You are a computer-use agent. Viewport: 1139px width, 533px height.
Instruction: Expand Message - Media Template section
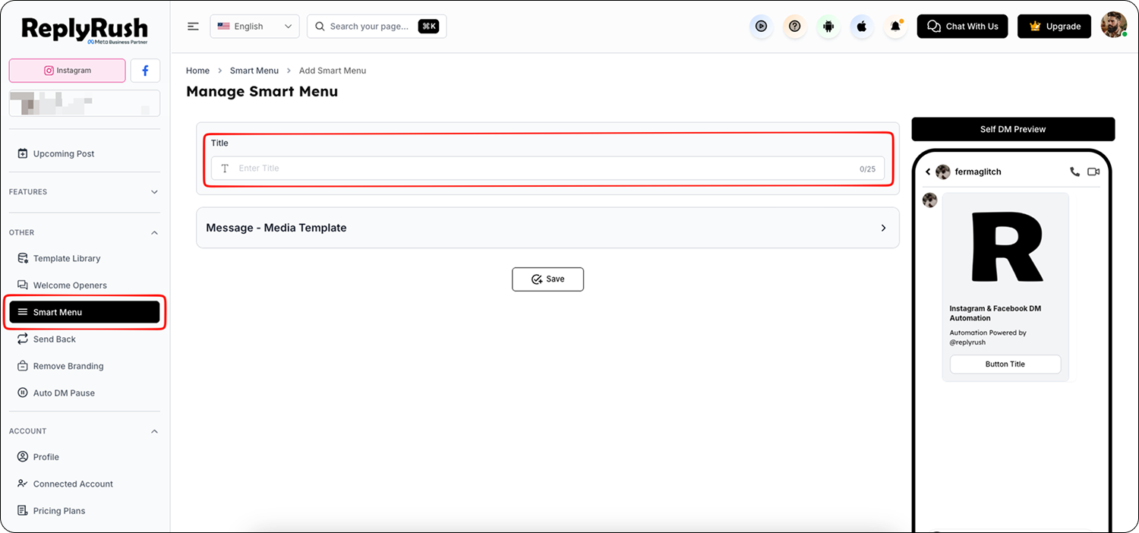[547, 228]
